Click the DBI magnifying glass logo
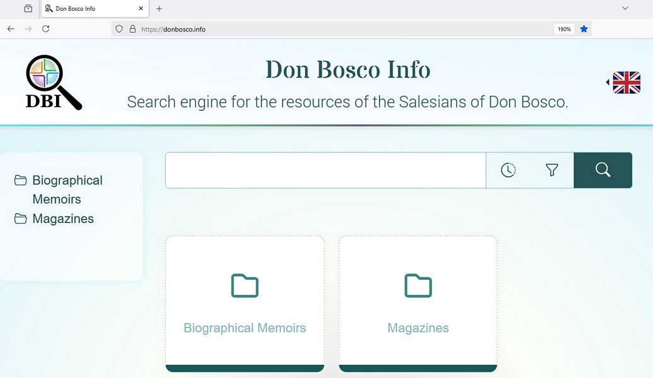Image resolution: width=653 pixels, height=378 pixels. (54, 83)
